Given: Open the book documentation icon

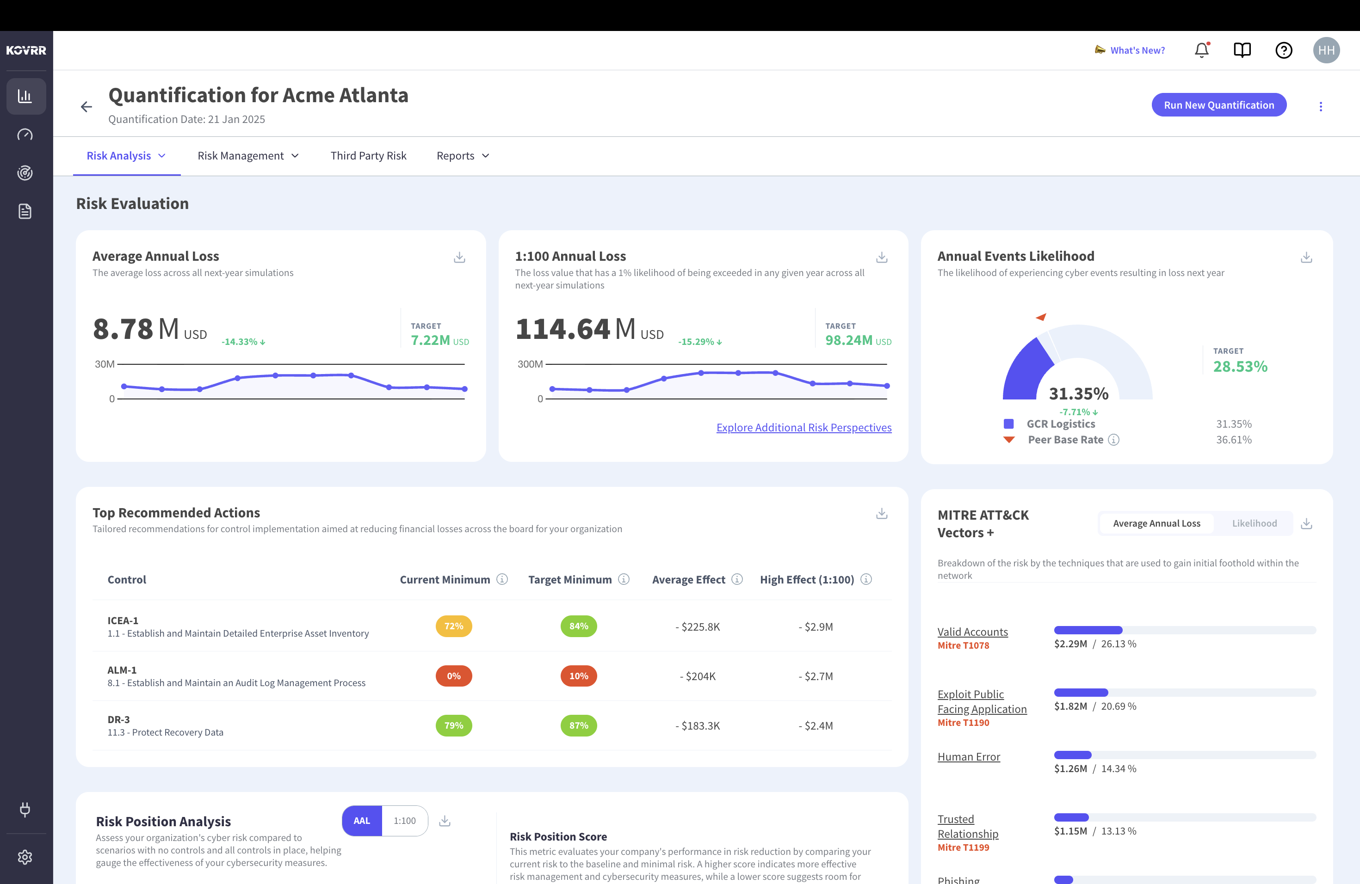Looking at the screenshot, I should tap(1243, 50).
